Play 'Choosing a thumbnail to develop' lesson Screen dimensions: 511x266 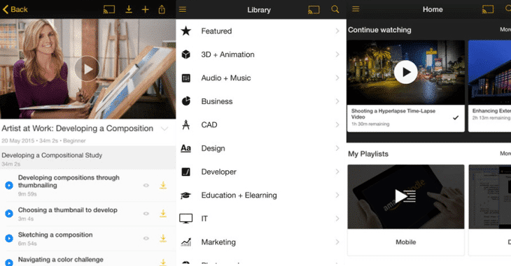(x=9, y=214)
